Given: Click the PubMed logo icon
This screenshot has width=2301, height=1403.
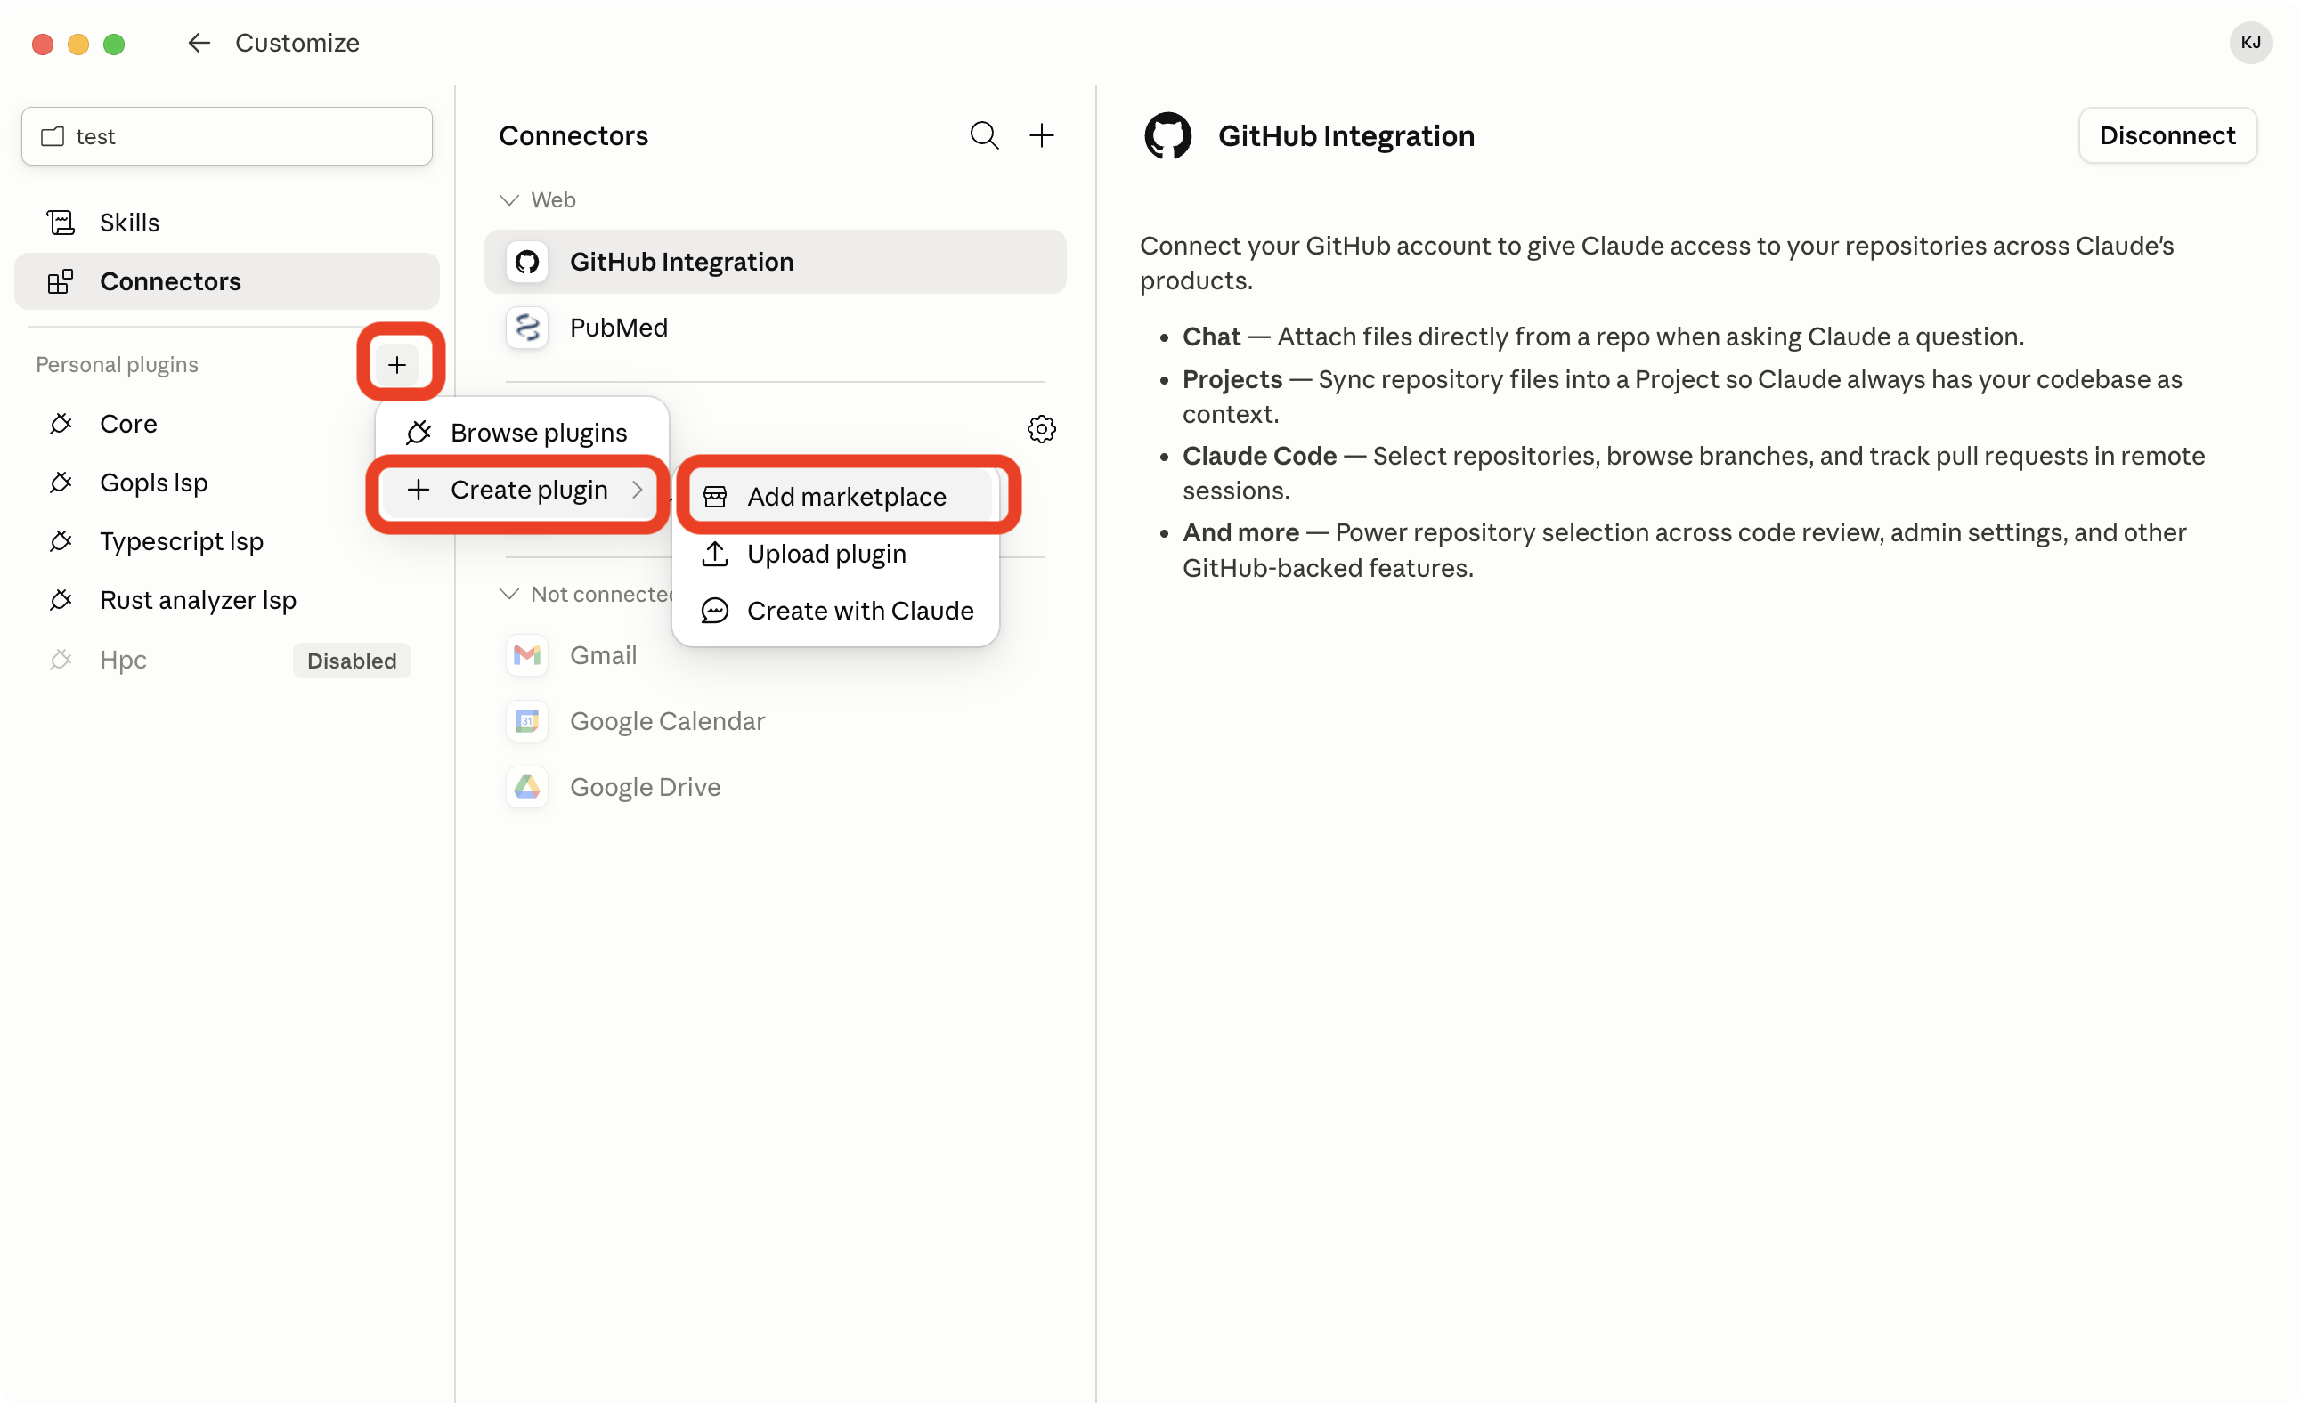Looking at the screenshot, I should point(526,328).
